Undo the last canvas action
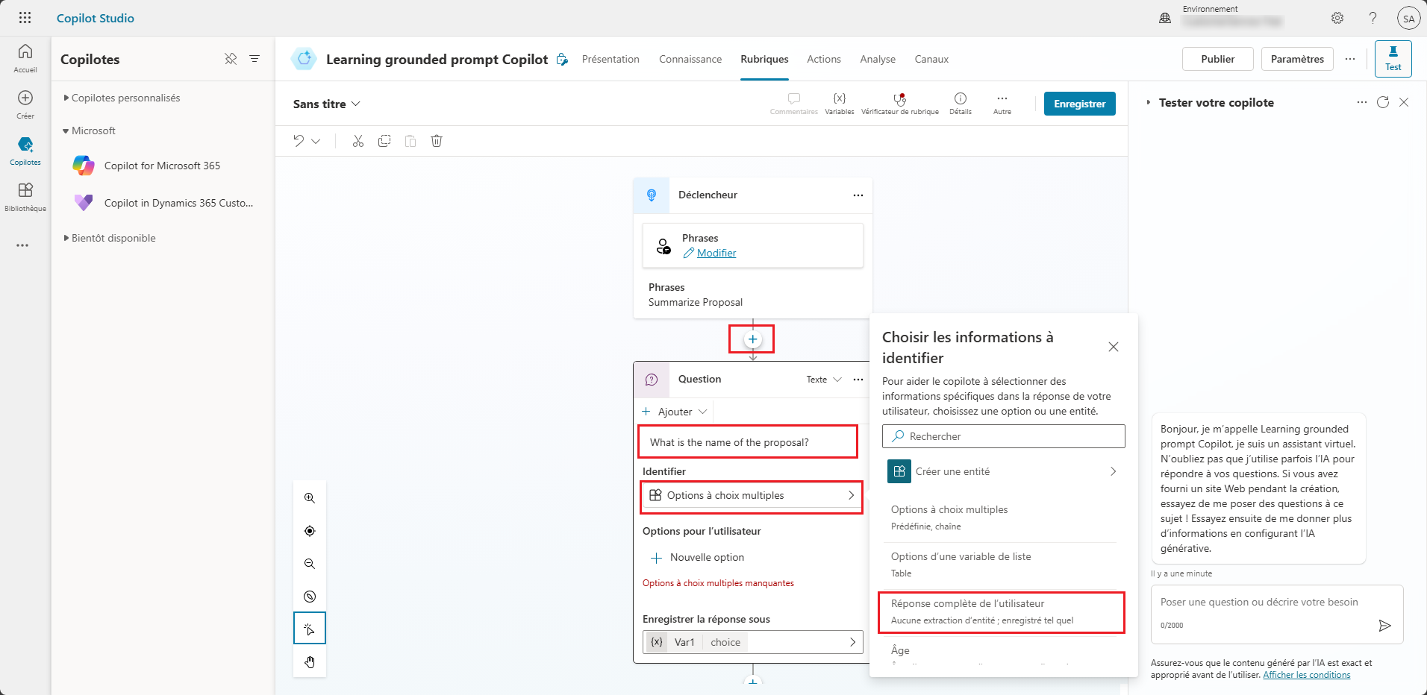 (x=299, y=141)
